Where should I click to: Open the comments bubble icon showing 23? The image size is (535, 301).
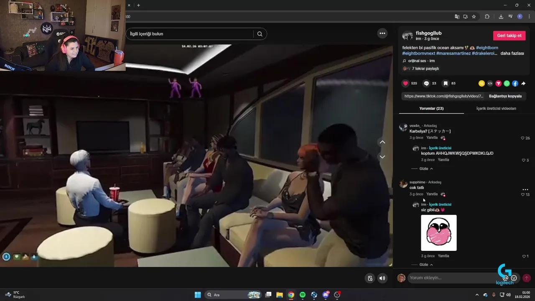(x=426, y=83)
